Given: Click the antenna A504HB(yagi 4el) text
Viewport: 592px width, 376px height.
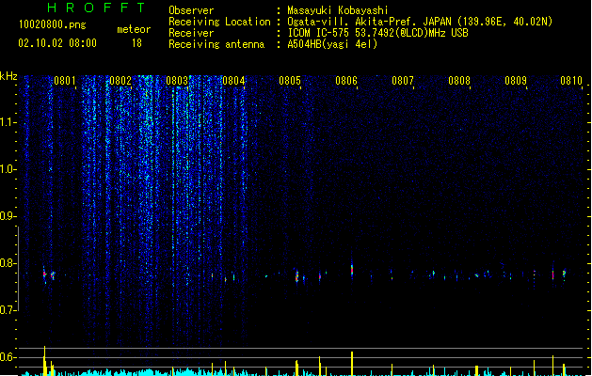Looking at the screenshot, I should coord(332,44).
